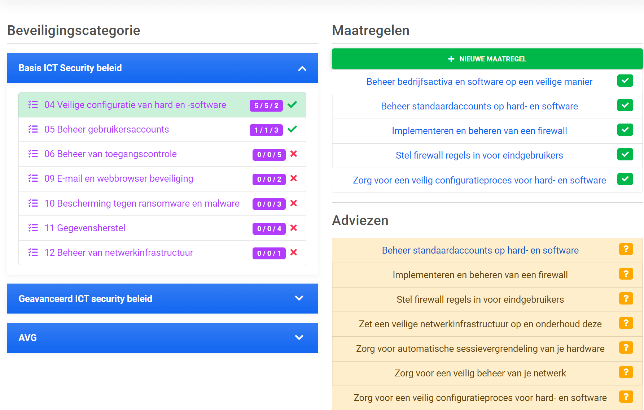Click the 0/0/3 badge for ransomware en malware
This screenshot has width=644, height=410.
pos(269,204)
